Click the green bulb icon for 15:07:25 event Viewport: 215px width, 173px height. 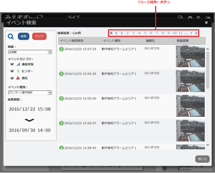click(x=61, y=49)
